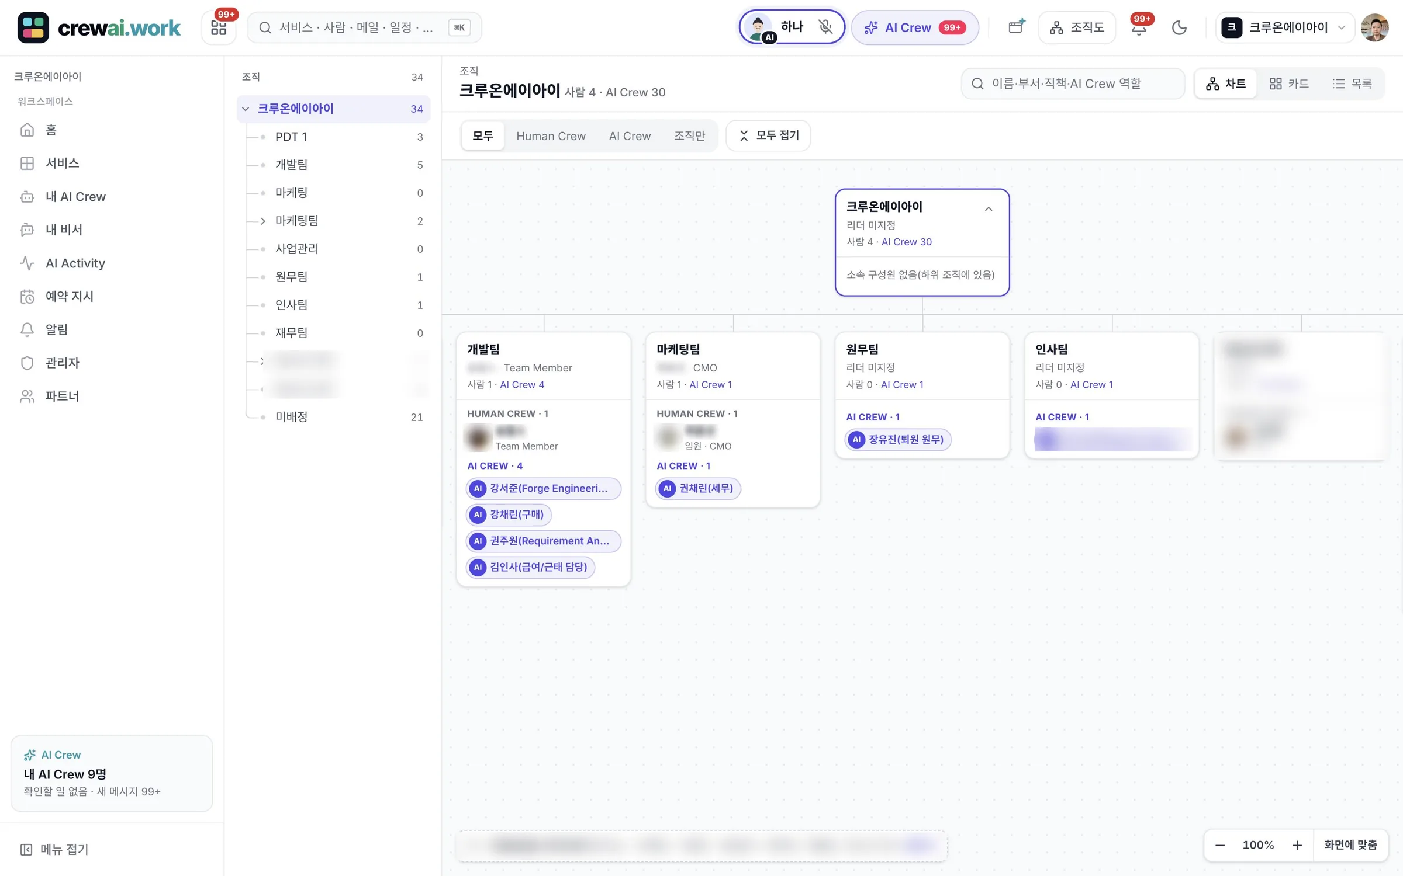The image size is (1403, 876).
Task: Switch to 카드 view
Action: pyautogui.click(x=1288, y=84)
